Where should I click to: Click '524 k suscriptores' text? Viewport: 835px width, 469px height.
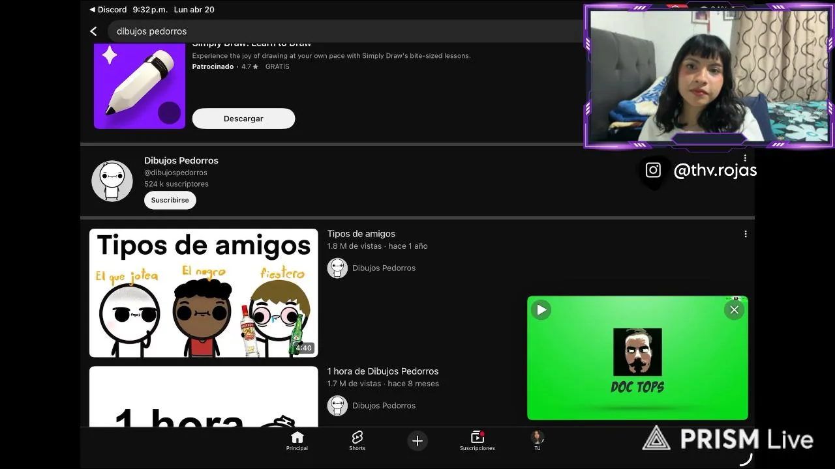pos(176,184)
